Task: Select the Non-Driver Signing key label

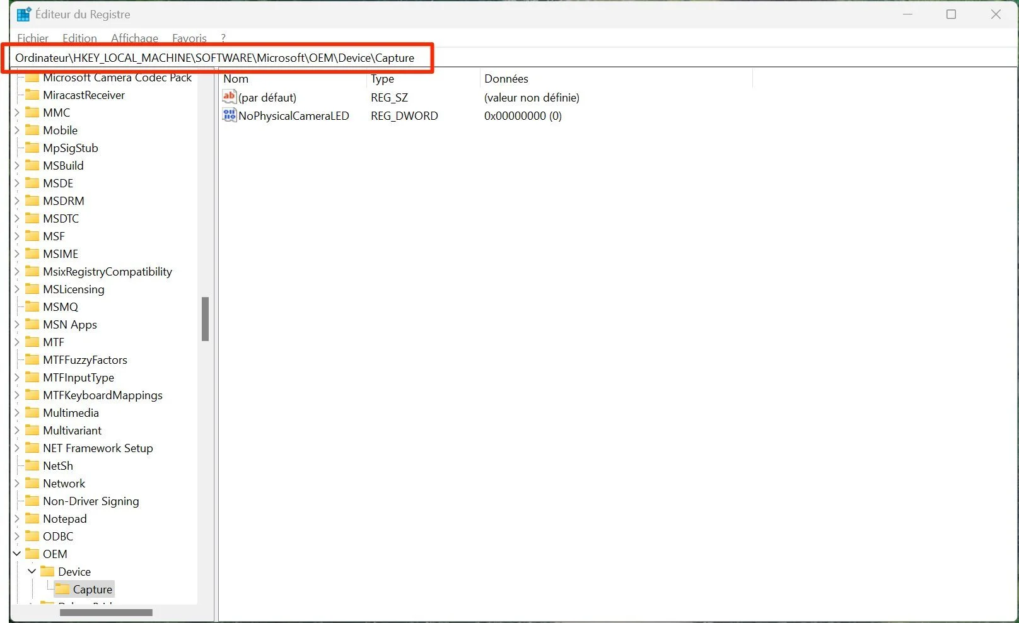Action: tap(91, 501)
